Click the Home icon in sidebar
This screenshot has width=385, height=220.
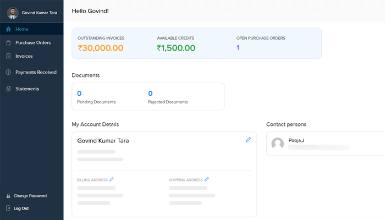point(8,29)
